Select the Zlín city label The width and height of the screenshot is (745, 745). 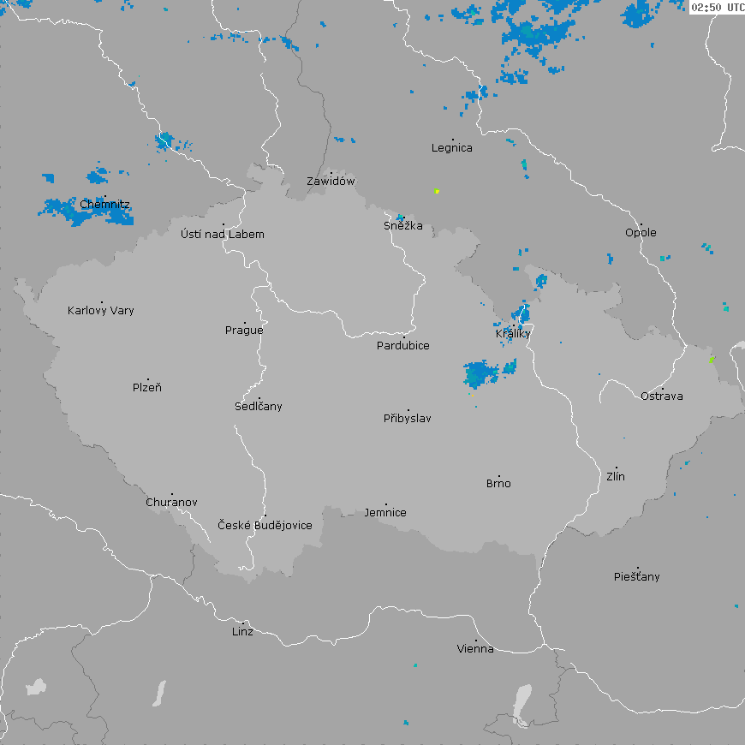pos(616,477)
